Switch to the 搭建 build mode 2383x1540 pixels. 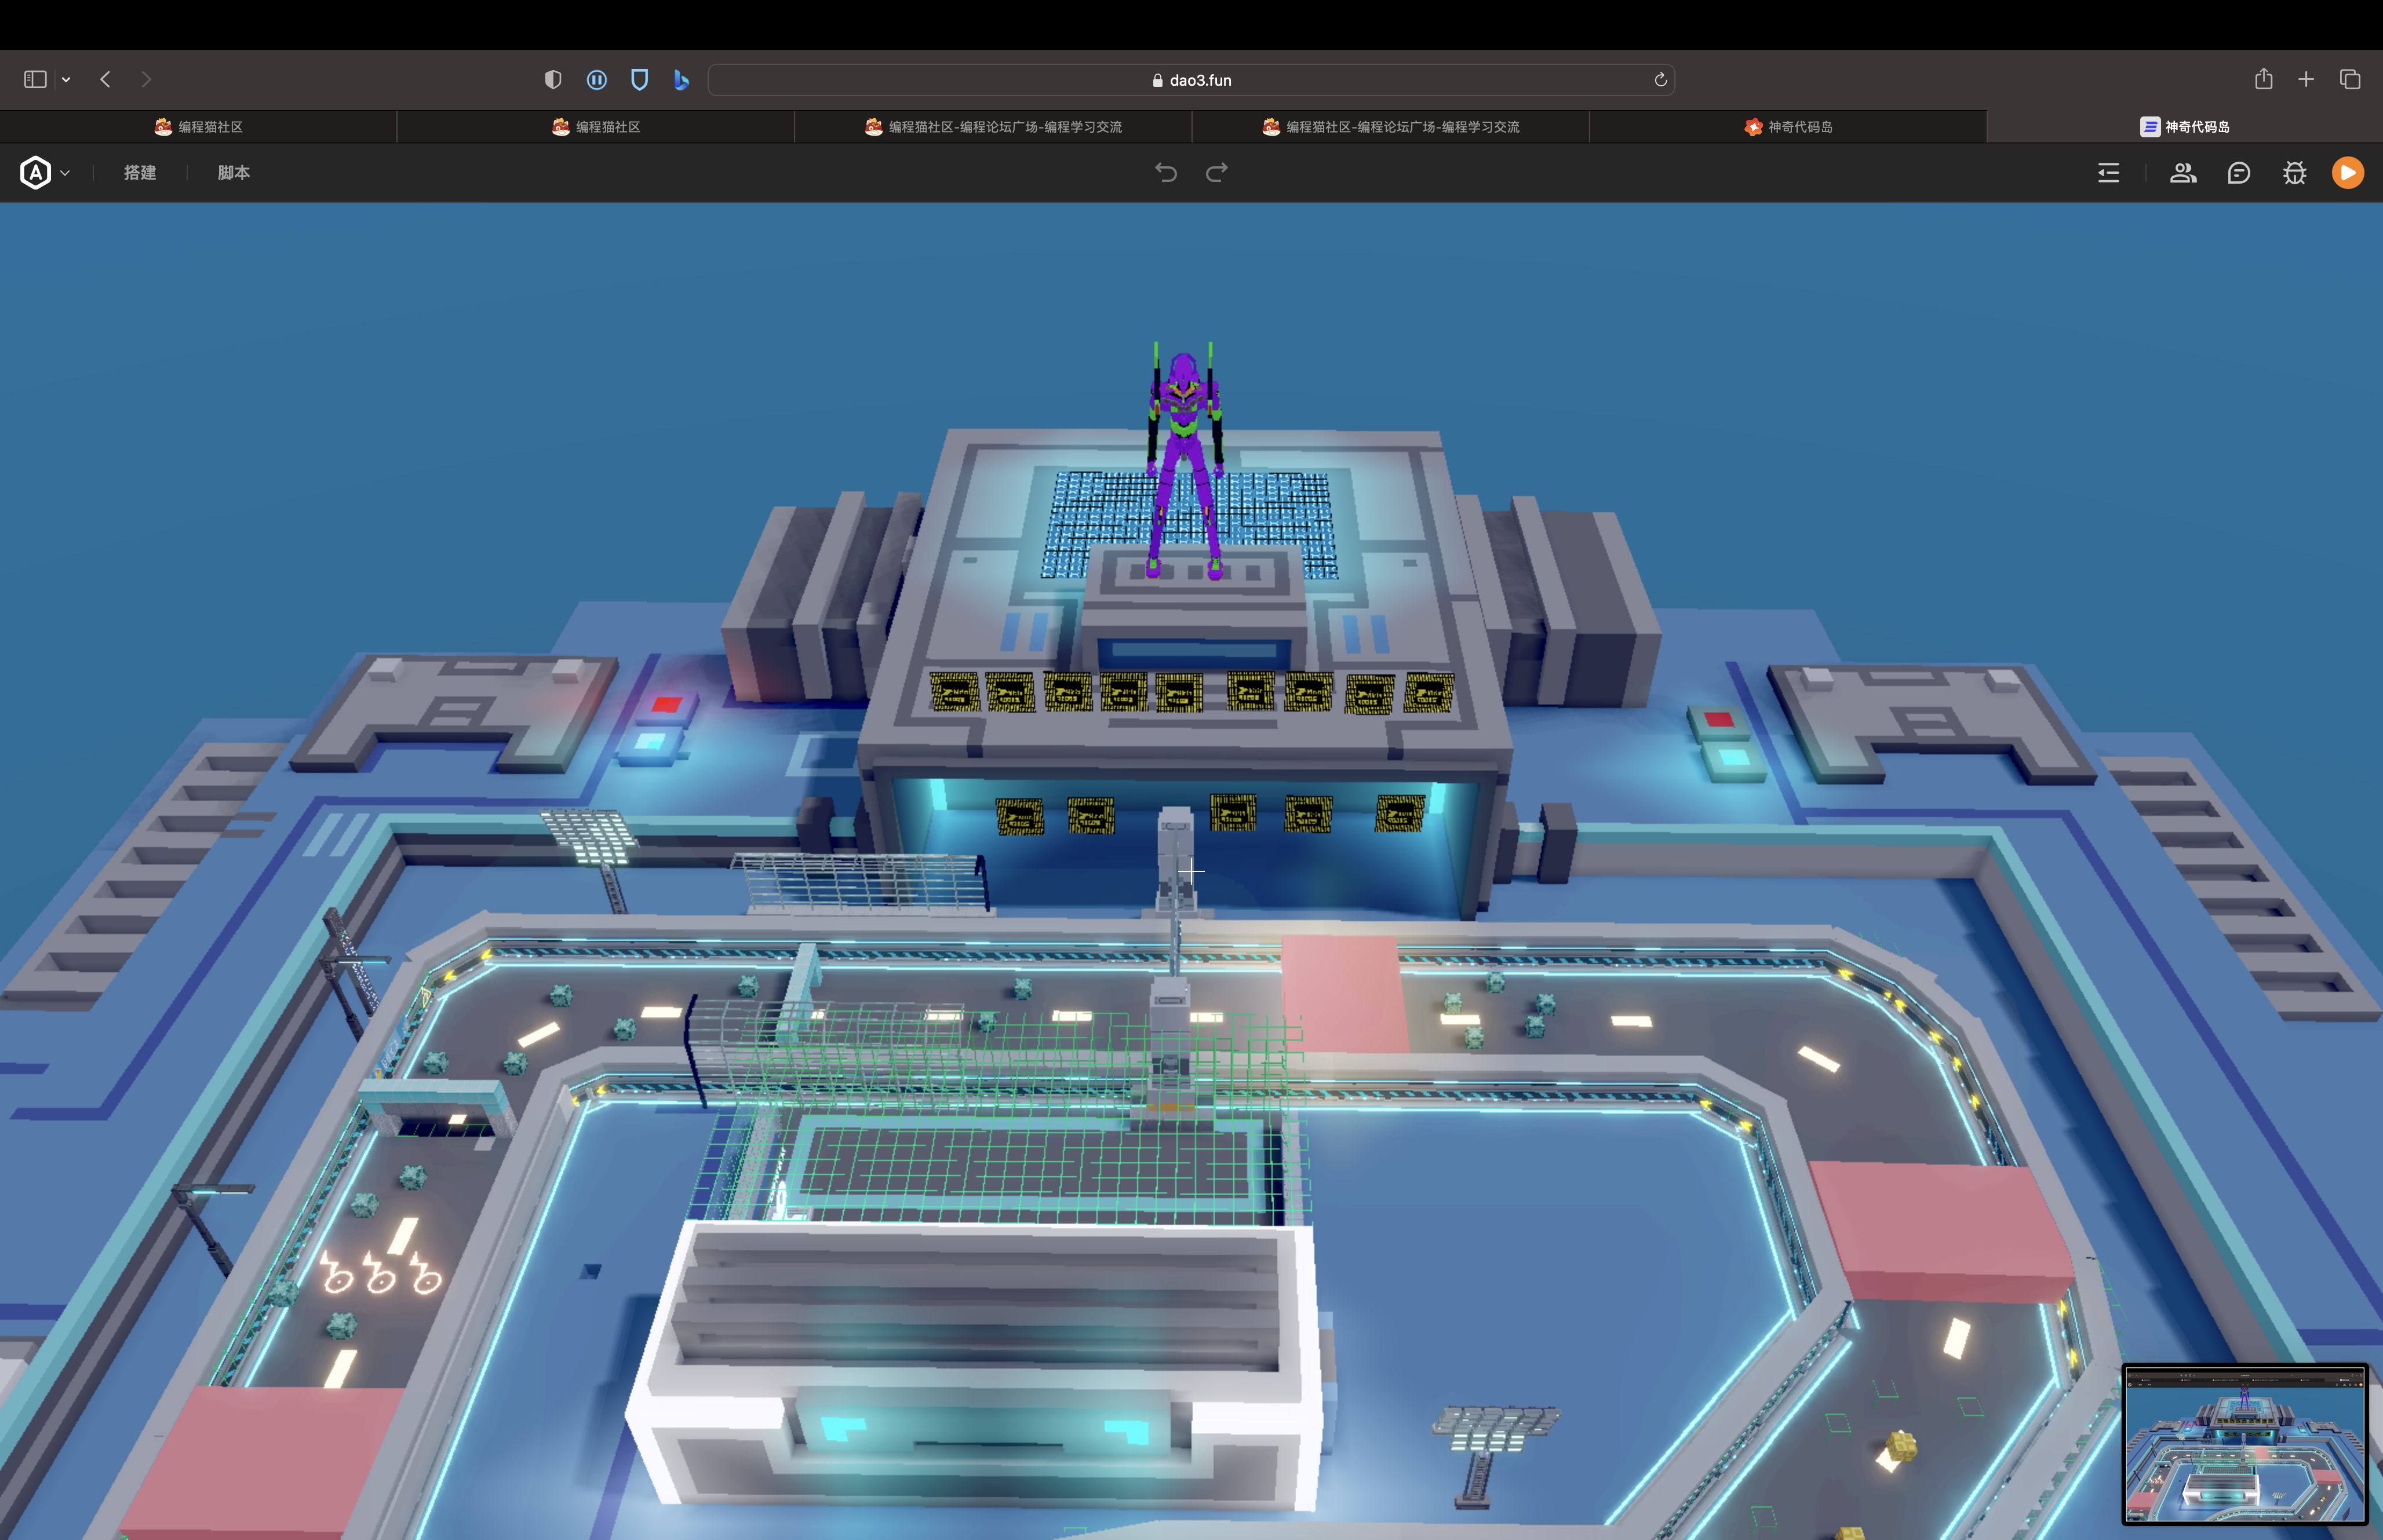pyautogui.click(x=140, y=173)
